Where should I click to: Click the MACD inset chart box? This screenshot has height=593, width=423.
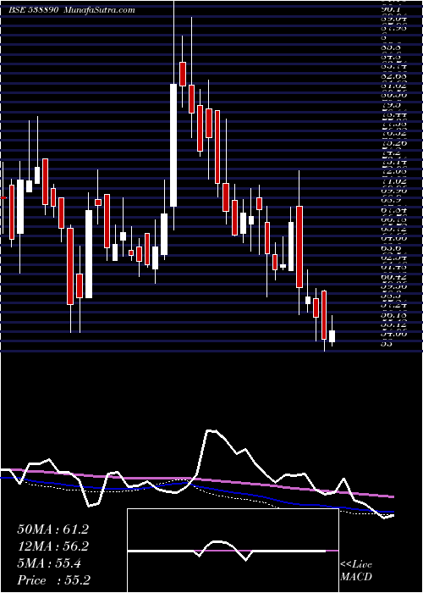point(233,551)
